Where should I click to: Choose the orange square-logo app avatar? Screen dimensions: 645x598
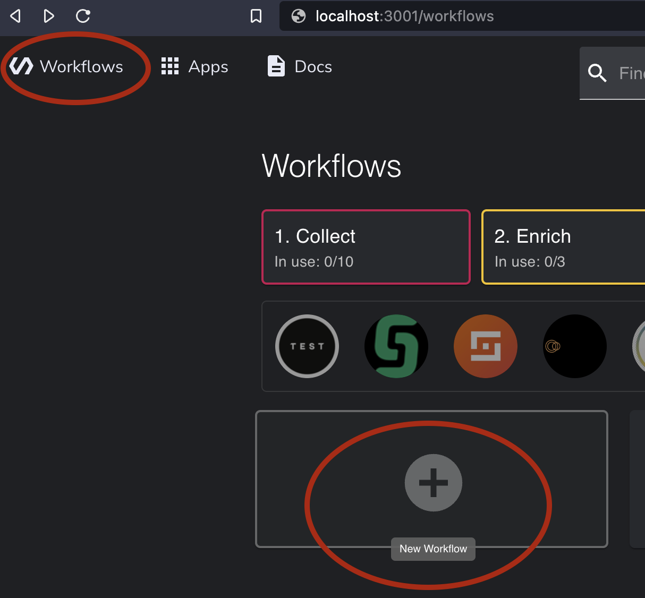click(x=486, y=346)
